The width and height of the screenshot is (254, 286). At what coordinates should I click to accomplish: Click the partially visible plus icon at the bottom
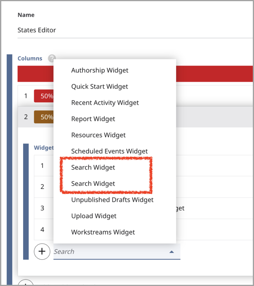pyautogui.click(x=25, y=283)
